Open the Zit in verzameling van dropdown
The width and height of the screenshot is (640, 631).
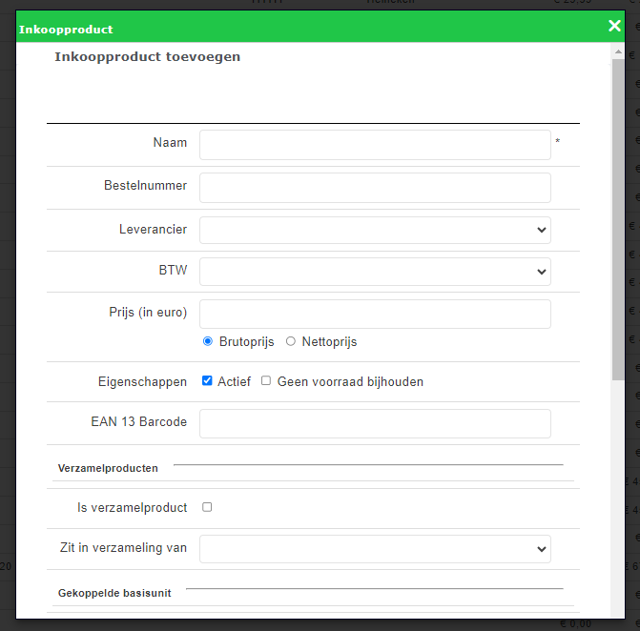(375, 548)
